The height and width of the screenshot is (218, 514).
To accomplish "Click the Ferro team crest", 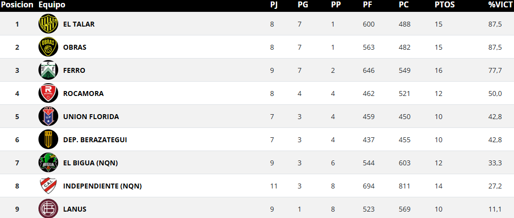I will (x=48, y=70).
